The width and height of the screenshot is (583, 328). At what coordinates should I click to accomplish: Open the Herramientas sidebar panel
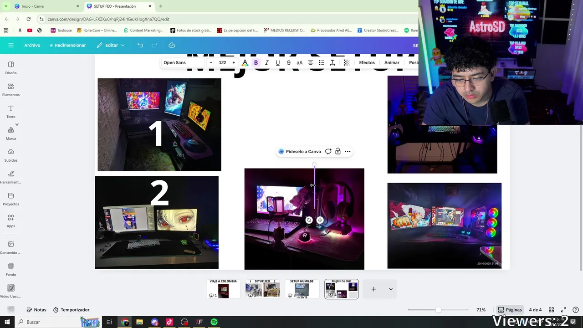11,177
